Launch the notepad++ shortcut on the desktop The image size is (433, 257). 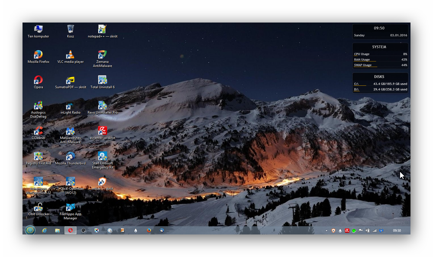coord(103,31)
